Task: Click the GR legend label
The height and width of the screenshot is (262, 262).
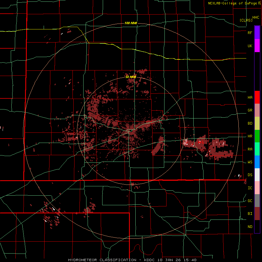Action: point(250,110)
